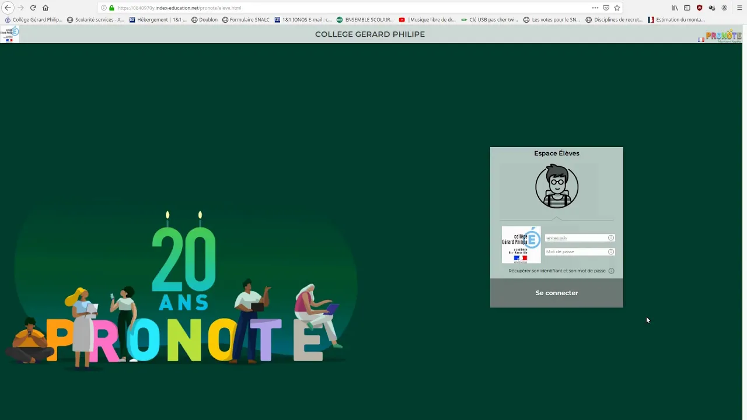Open the Collège Gérard Philip... bookmark
Viewport: 747px width, 420px height.
pyautogui.click(x=33, y=19)
